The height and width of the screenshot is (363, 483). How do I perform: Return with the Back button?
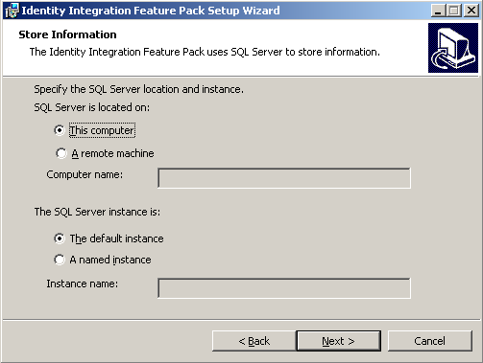254,341
